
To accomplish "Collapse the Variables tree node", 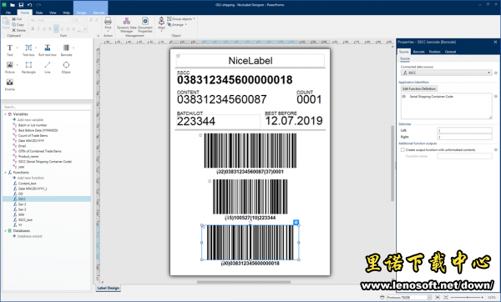I will tap(5, 114).
